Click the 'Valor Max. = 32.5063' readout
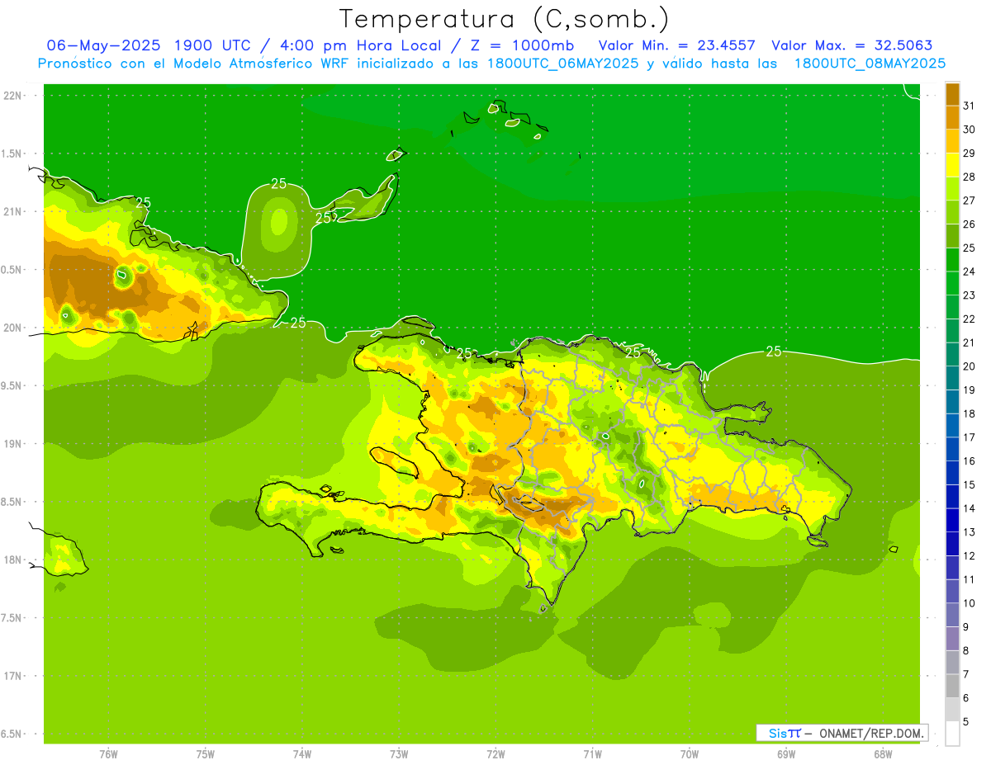 tap(852, 45)
